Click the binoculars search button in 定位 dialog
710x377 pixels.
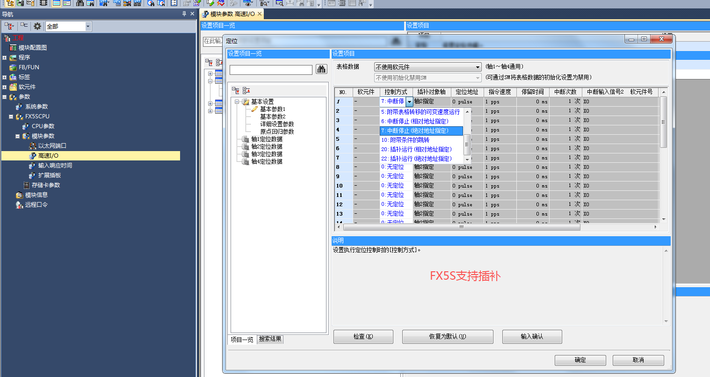tap(321, 69)
